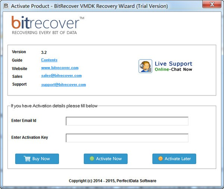224x189 pixels.
Task: Click Online-Chat Now text
Action: (x=174, y=70)
